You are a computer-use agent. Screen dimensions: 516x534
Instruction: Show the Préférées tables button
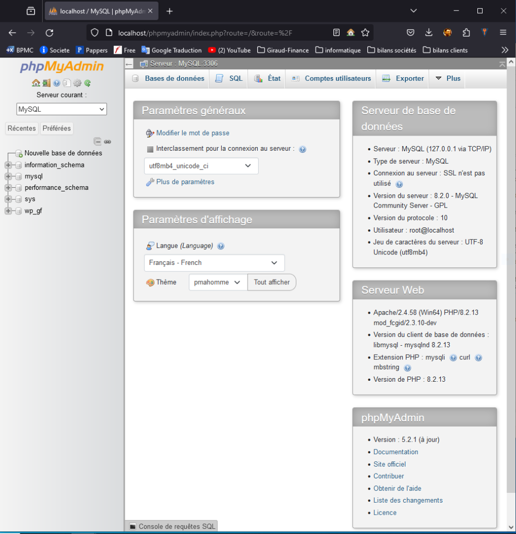[x=56, y=128]
